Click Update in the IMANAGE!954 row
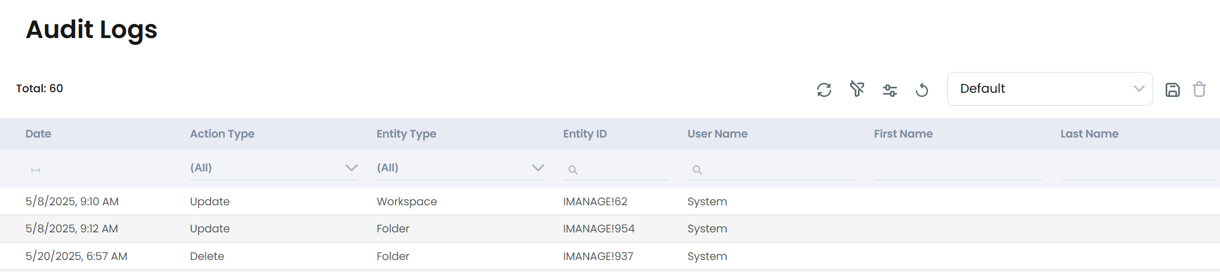 pyautogui.click(x=210, y=229)
